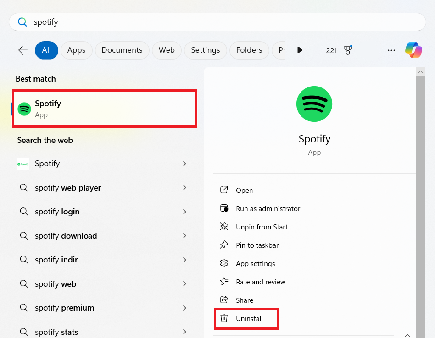Viewport: 435px width, 338px height.
Task: Expand the spotify premium suggestion chevron
Action: tap(184, 308)
